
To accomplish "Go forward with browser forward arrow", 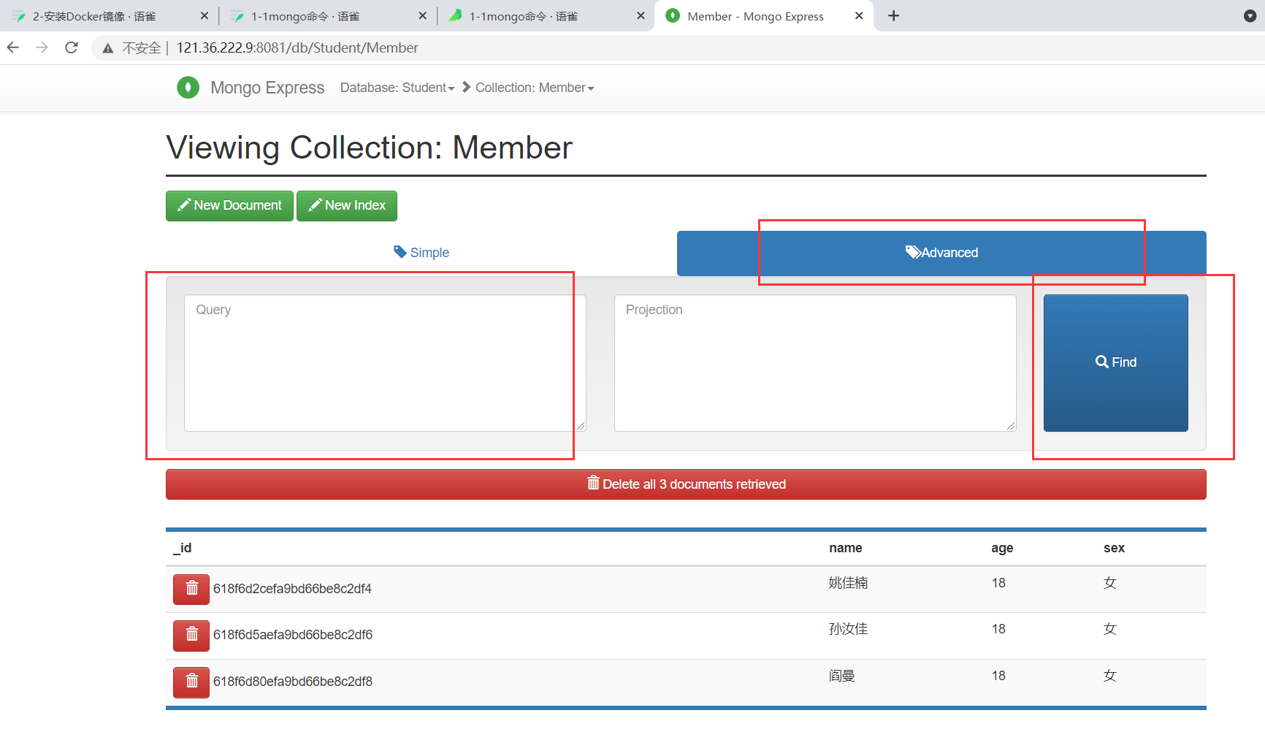I will pyautogui.click(x=42, y=47).
